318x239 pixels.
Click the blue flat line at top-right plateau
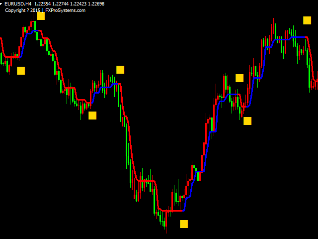(293, 37)
